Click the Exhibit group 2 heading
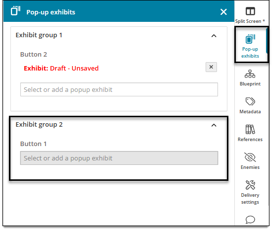272x231 pixels. tap(39, 125)
